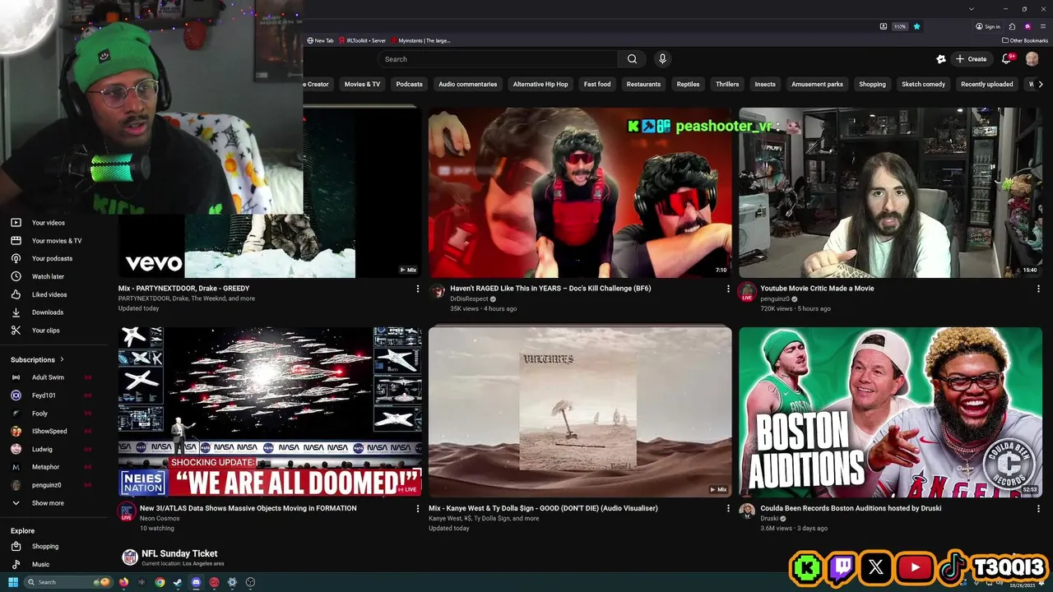Bookmark page with the star icon
The height and width of the screenshot is (592, 1053).
(x=916, y=26)
